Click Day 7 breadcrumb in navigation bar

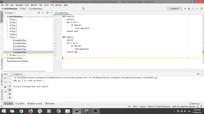(23, 9)
